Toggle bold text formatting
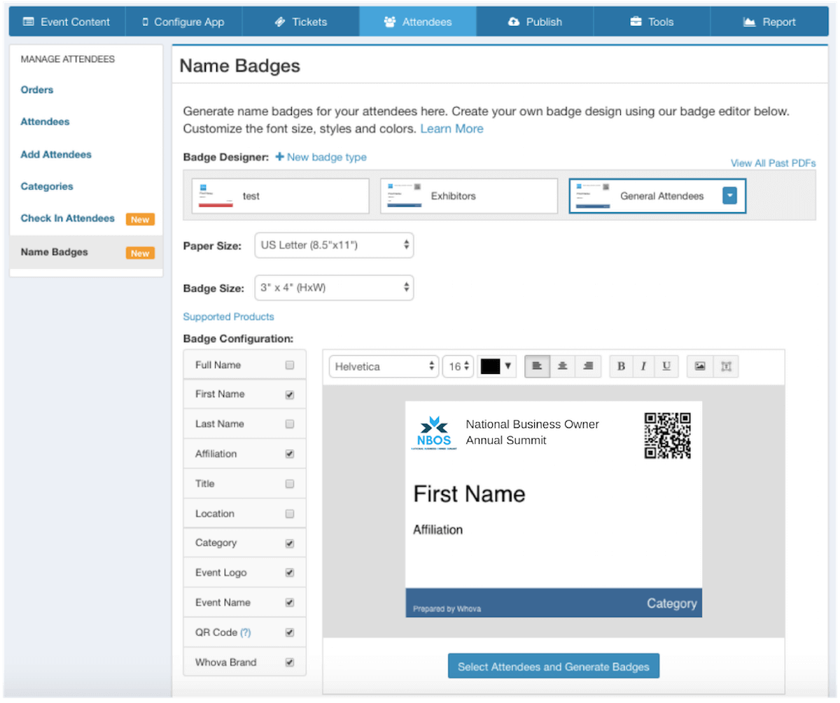The image size is (840, 703). tap(621, 366)
